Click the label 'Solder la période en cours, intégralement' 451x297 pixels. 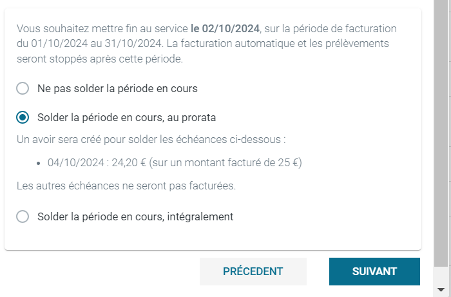[x=135, y=216]
